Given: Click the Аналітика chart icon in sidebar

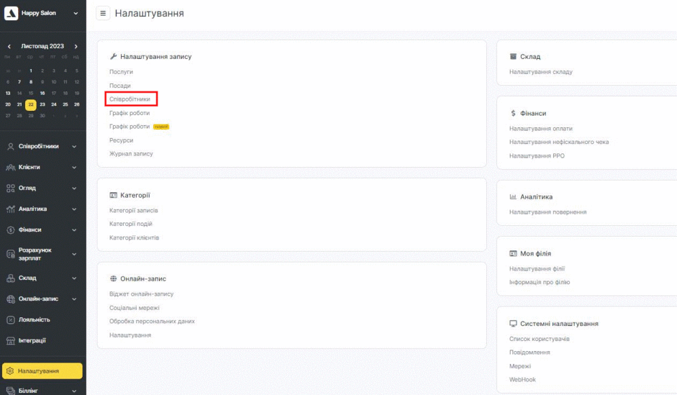Looking at the screenshot, I should pos(11,209).
